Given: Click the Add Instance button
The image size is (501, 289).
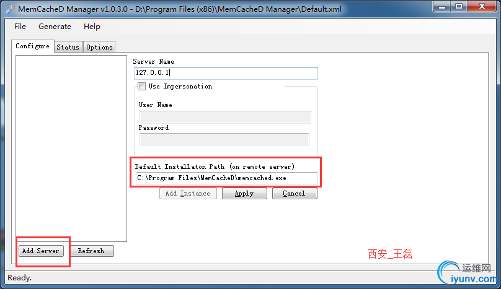Looking at the screenshot, I should click(188, 193).
